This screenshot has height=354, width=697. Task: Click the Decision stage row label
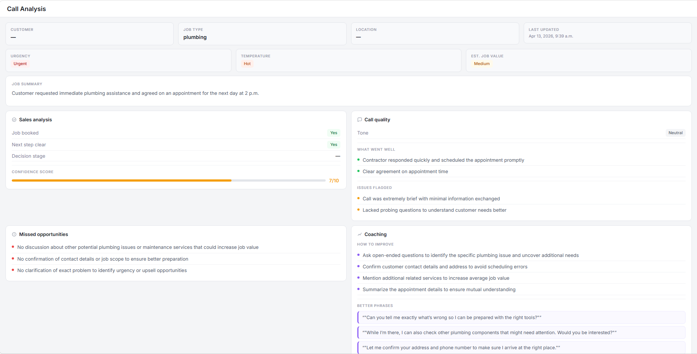pyautogui.click(x=29, y=156)
